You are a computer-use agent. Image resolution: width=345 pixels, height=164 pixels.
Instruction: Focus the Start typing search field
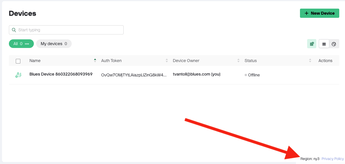click(66, 30)
